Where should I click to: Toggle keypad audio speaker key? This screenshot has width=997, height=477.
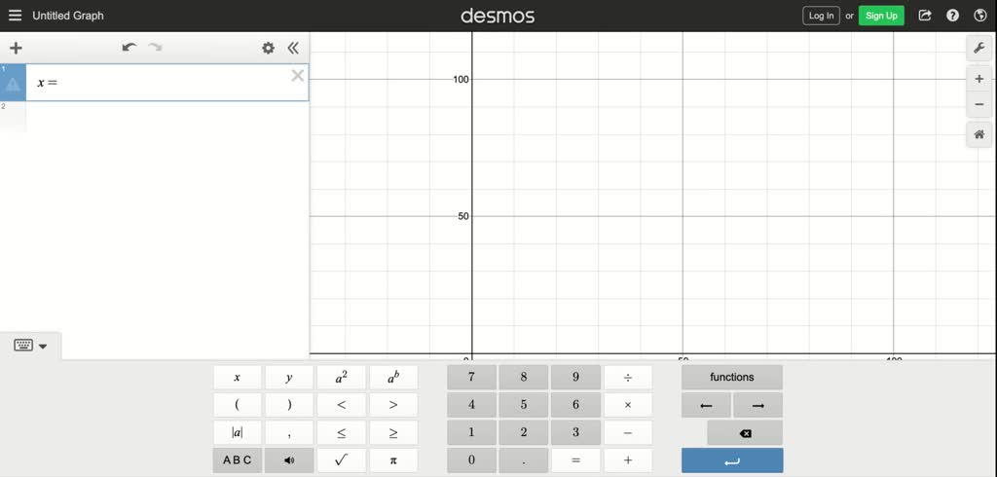[289, 460]
